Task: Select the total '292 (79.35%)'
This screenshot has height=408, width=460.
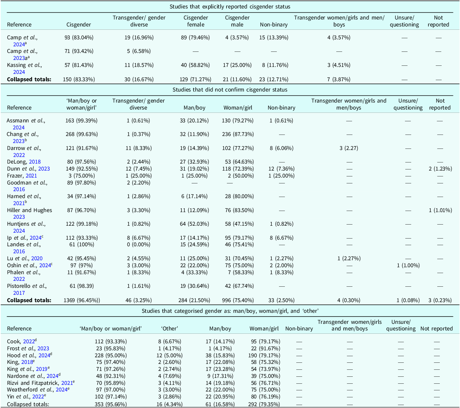Action: pos(264,404)
